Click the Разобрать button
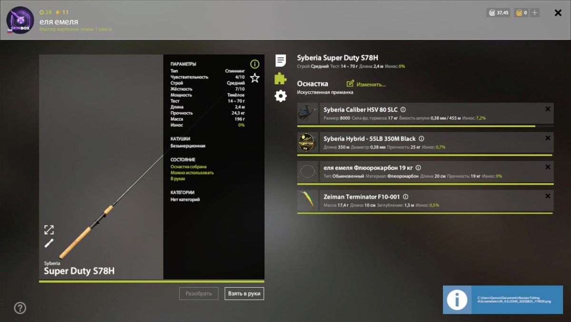 click(x=199, y=293)
